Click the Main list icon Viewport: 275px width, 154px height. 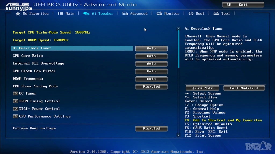[61, 14]
